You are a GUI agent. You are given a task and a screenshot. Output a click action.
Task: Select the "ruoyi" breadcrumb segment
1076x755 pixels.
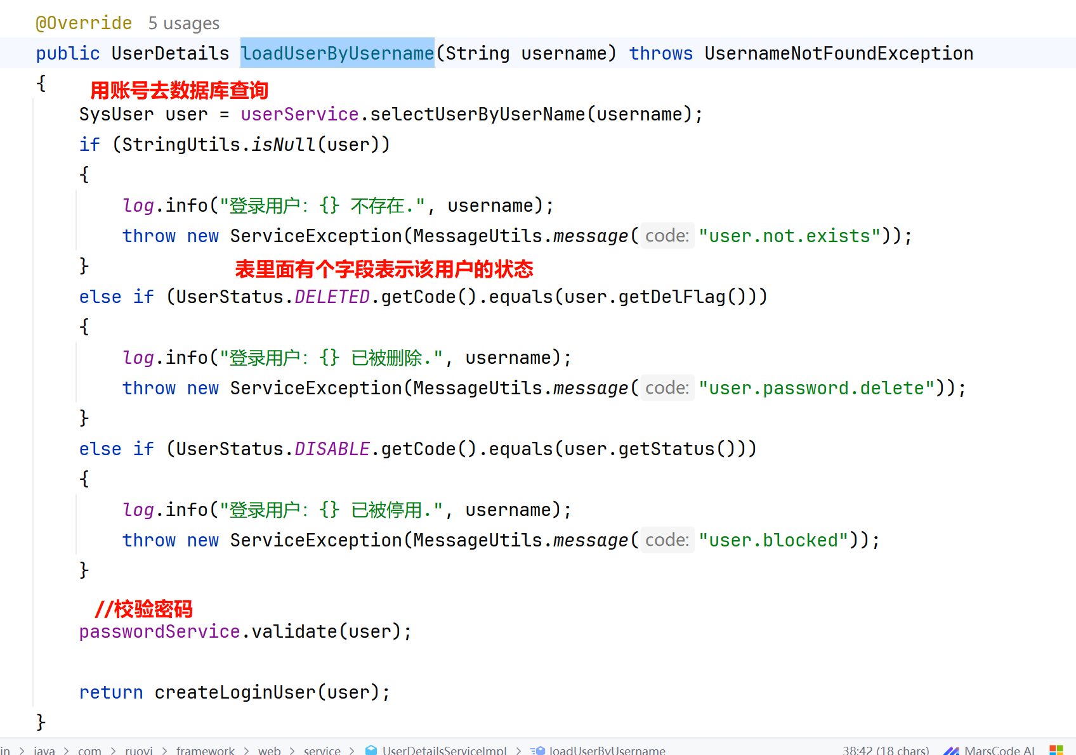pos(138,750)
